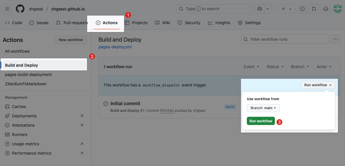Open the pages-deploy.yml file link

click(115, 47)
